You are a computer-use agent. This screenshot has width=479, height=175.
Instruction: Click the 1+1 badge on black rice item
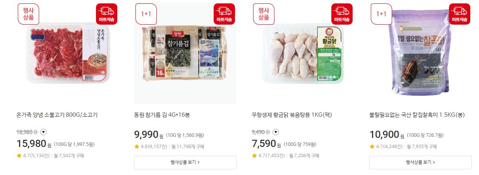click(381, 14)
